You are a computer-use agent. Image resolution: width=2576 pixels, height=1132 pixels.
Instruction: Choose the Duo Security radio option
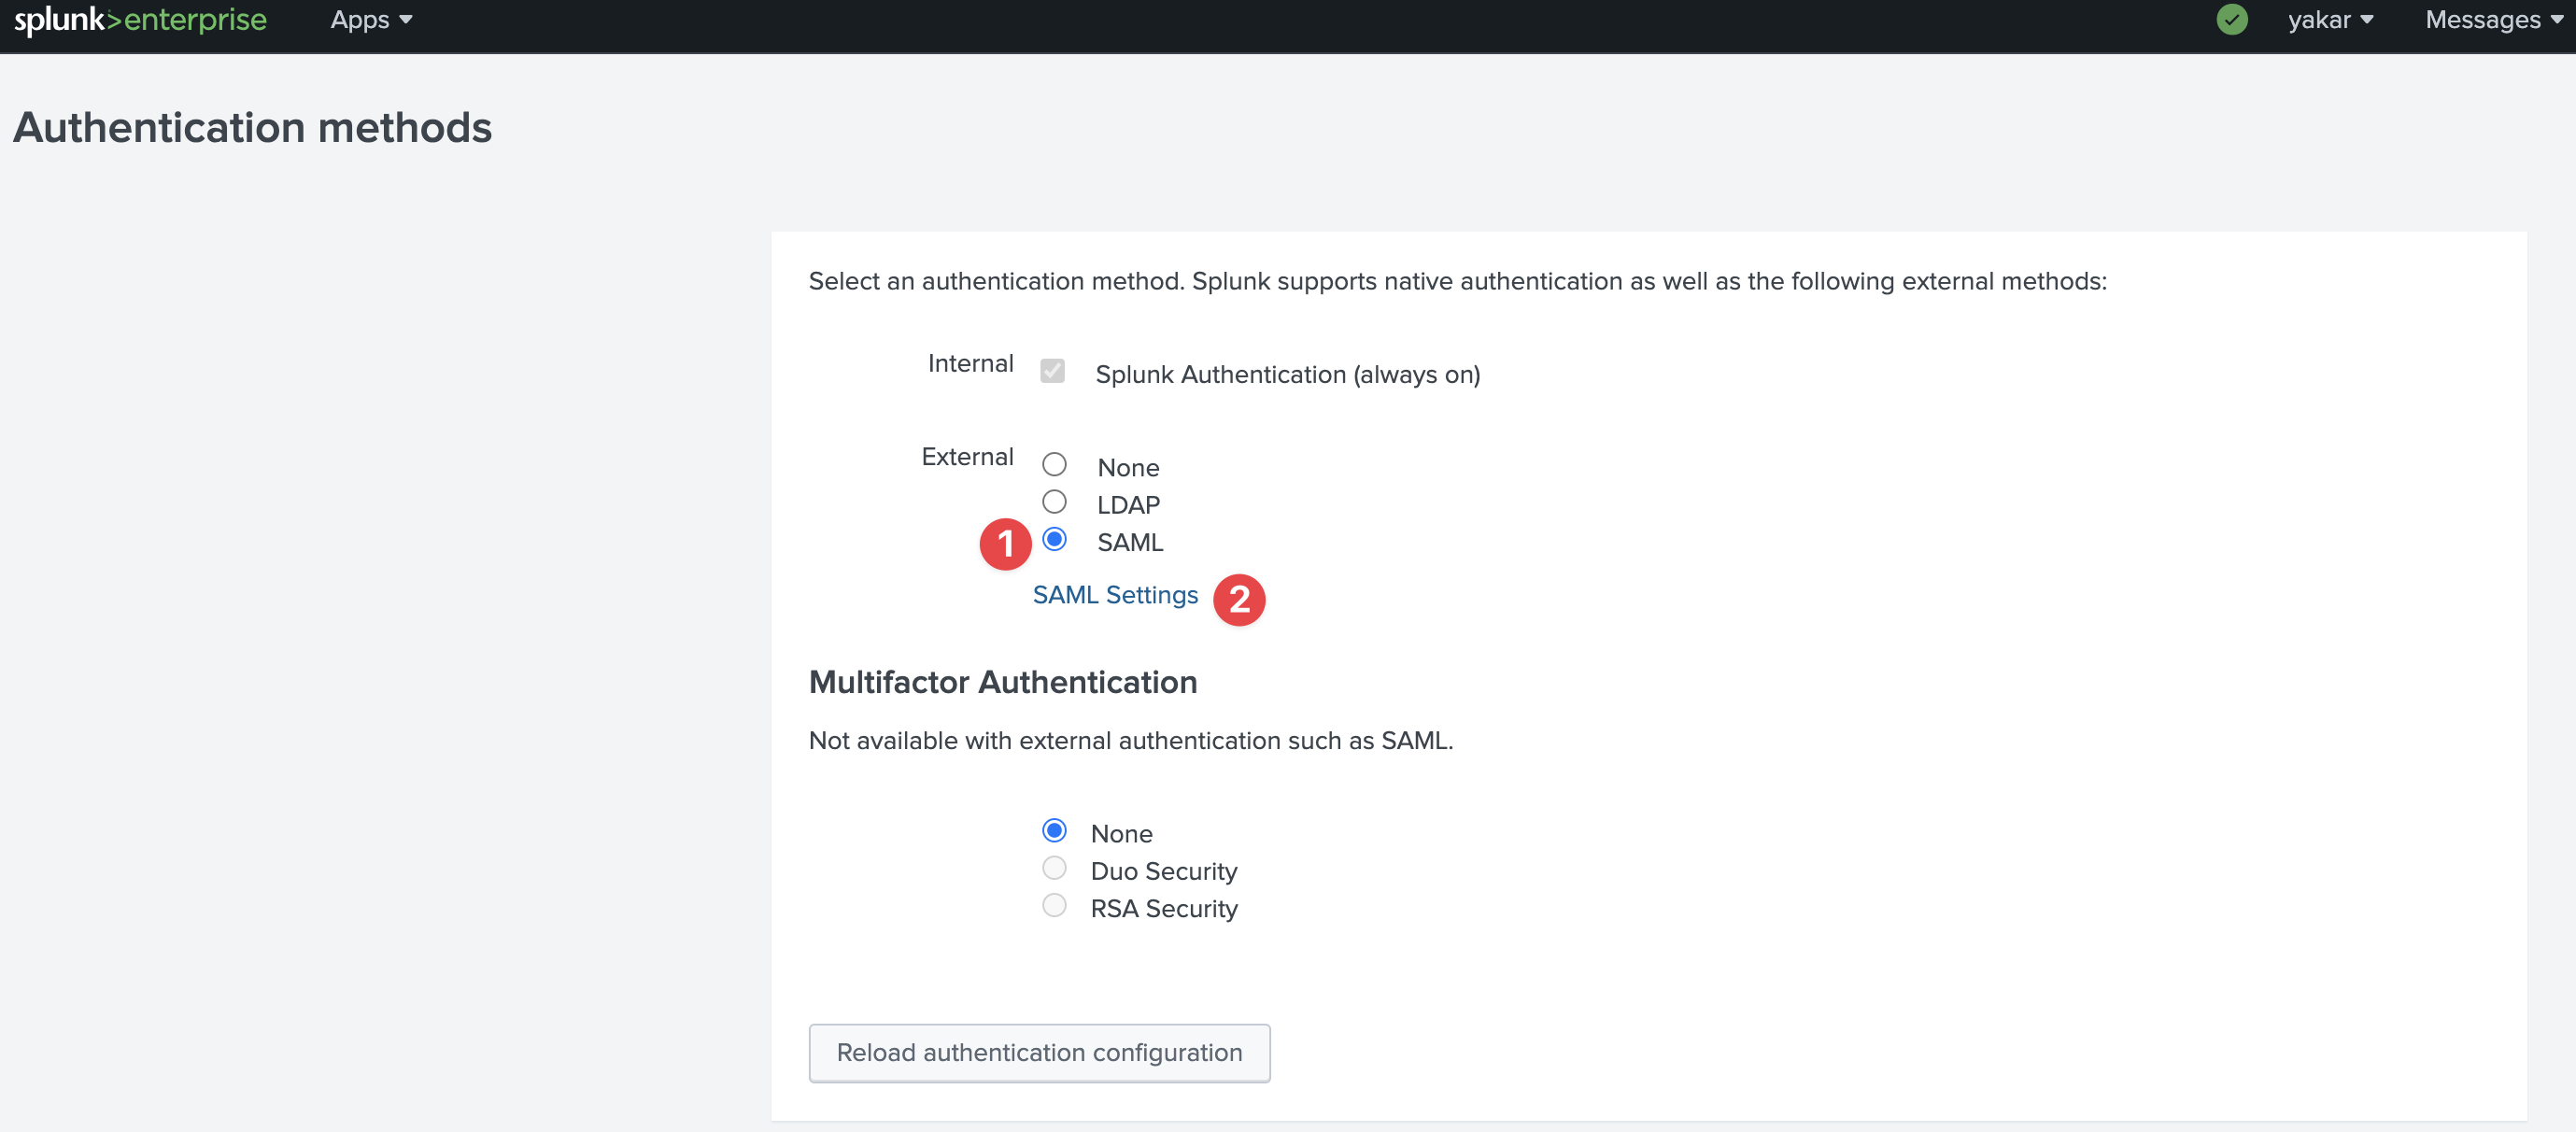click(1054, 868)
